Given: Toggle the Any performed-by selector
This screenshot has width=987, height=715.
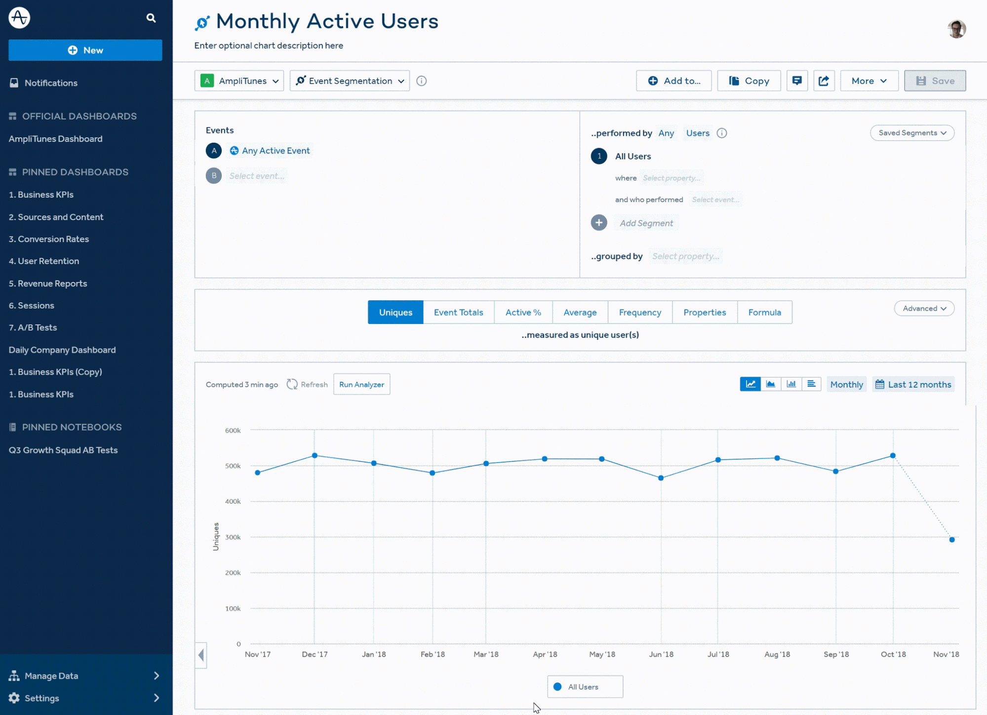Looking at the screenshot, I should [666, 133].
